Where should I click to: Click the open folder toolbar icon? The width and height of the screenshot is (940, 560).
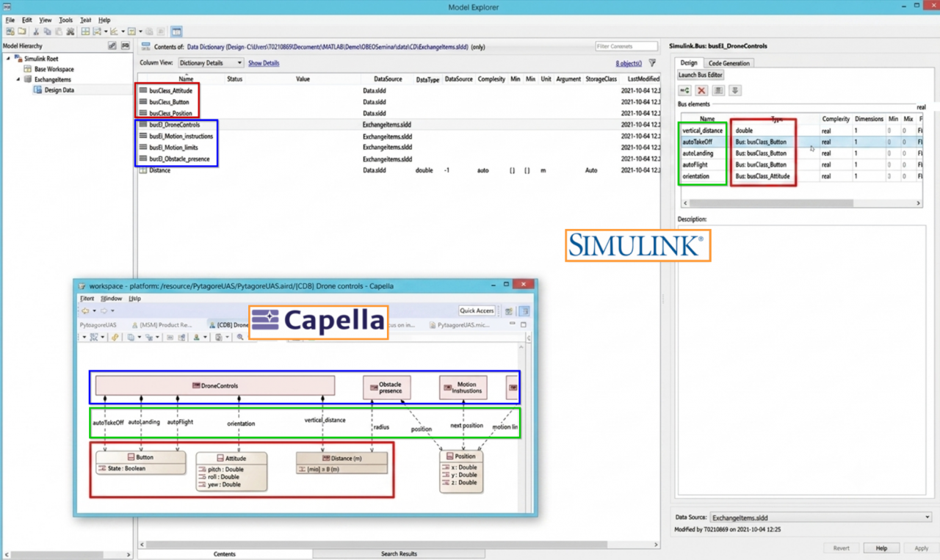[x=22, y=32]
